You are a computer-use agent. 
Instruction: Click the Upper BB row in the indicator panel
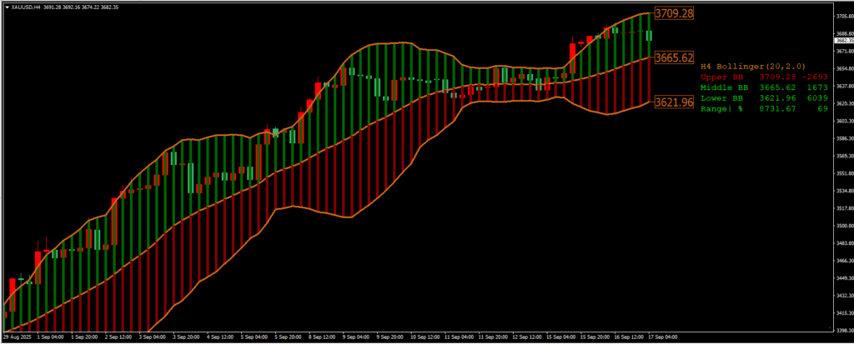[764, 77]
